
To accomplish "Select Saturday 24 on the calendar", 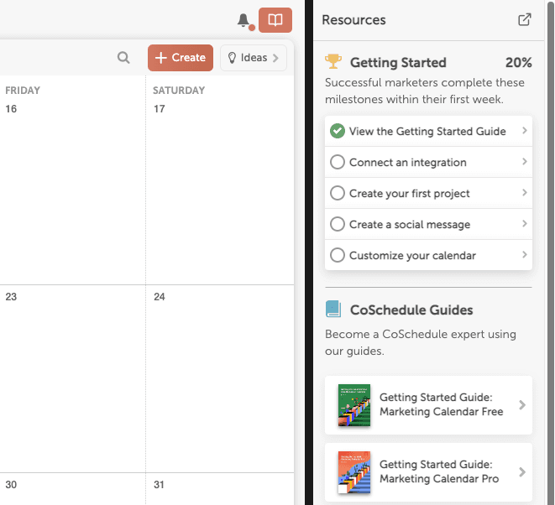I will coord(218,369).
